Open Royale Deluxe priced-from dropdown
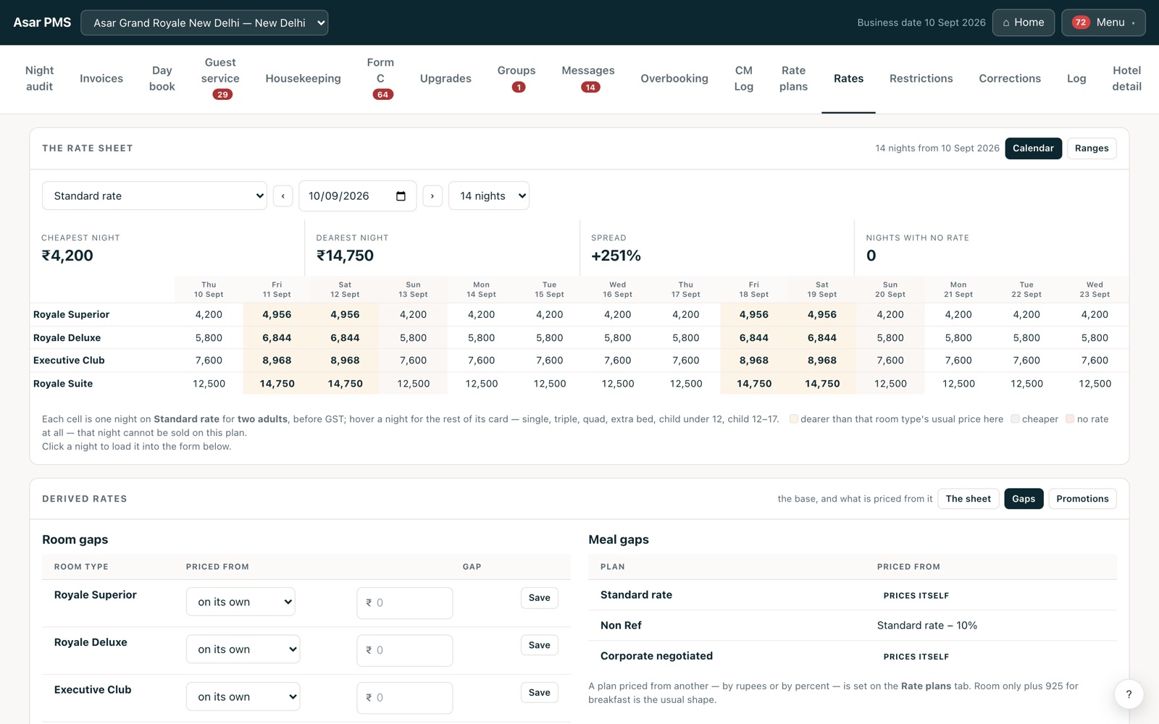 (243, 649)
